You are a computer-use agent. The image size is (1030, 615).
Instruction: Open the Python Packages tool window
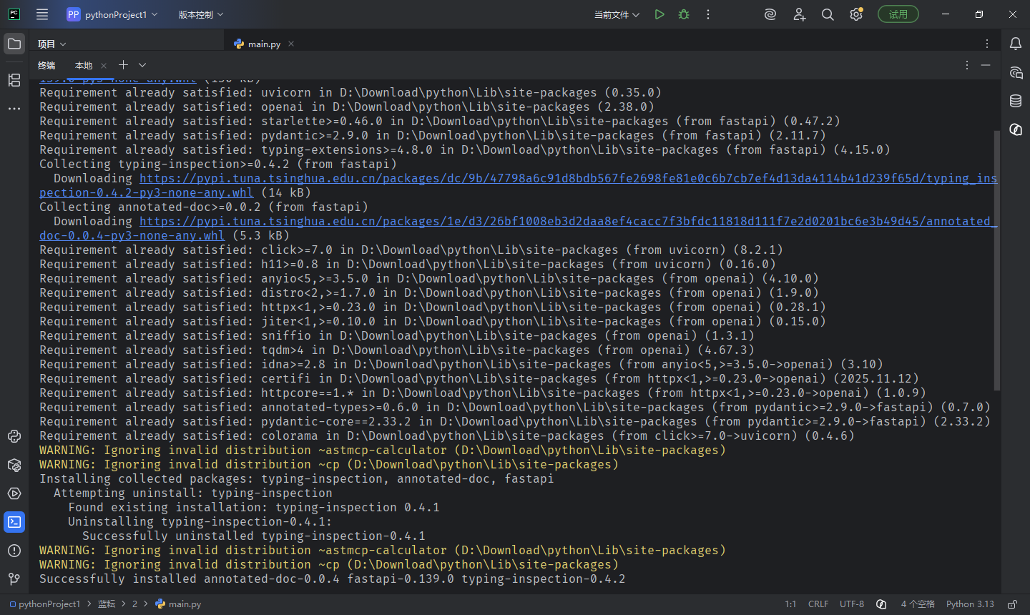coord(14,465)
